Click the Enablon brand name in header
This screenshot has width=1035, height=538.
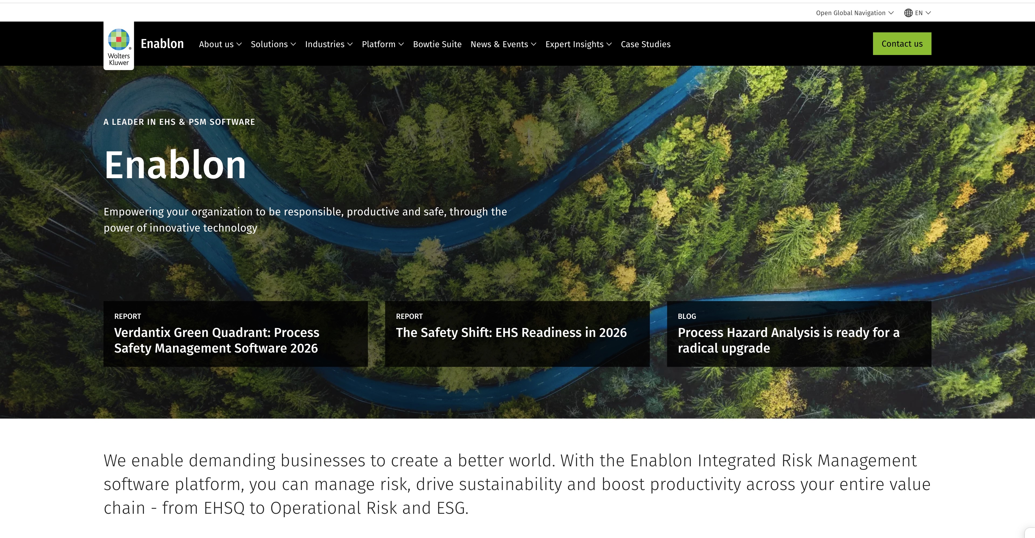(162, 44)
